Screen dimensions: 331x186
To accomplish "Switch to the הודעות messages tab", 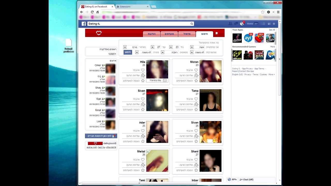I will [152, 34].
